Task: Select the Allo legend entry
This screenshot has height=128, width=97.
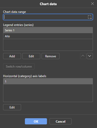Action: [48, 36]
